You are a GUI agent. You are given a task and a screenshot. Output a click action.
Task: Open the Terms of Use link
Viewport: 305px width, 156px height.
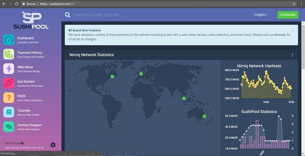tap(12, 143)
